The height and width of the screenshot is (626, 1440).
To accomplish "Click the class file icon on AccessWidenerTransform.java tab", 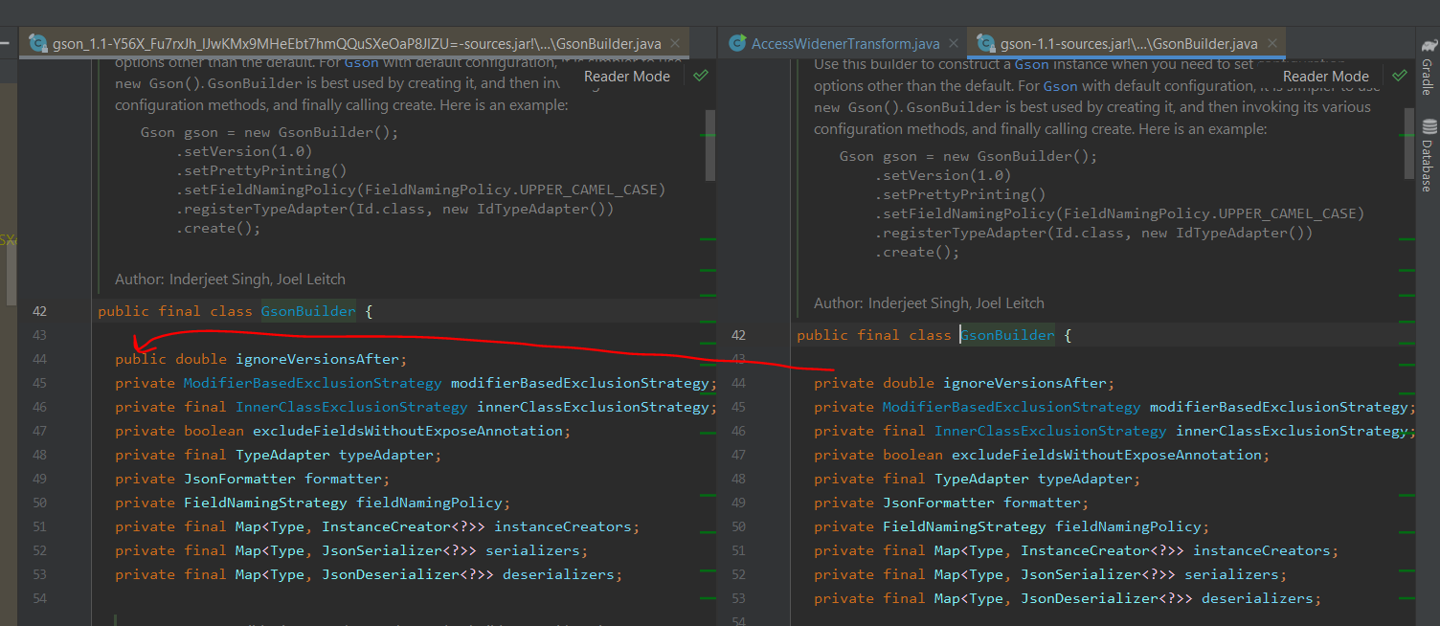I will tap(737, 43).
